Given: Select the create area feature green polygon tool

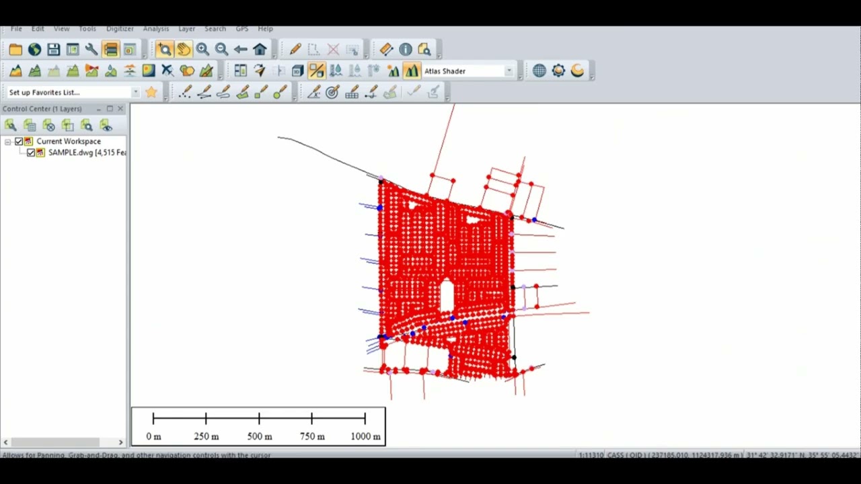Looking at the screenshot, I should click(242, 92).
